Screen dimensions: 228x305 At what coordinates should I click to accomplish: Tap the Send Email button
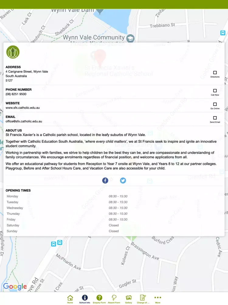(215, 120)
